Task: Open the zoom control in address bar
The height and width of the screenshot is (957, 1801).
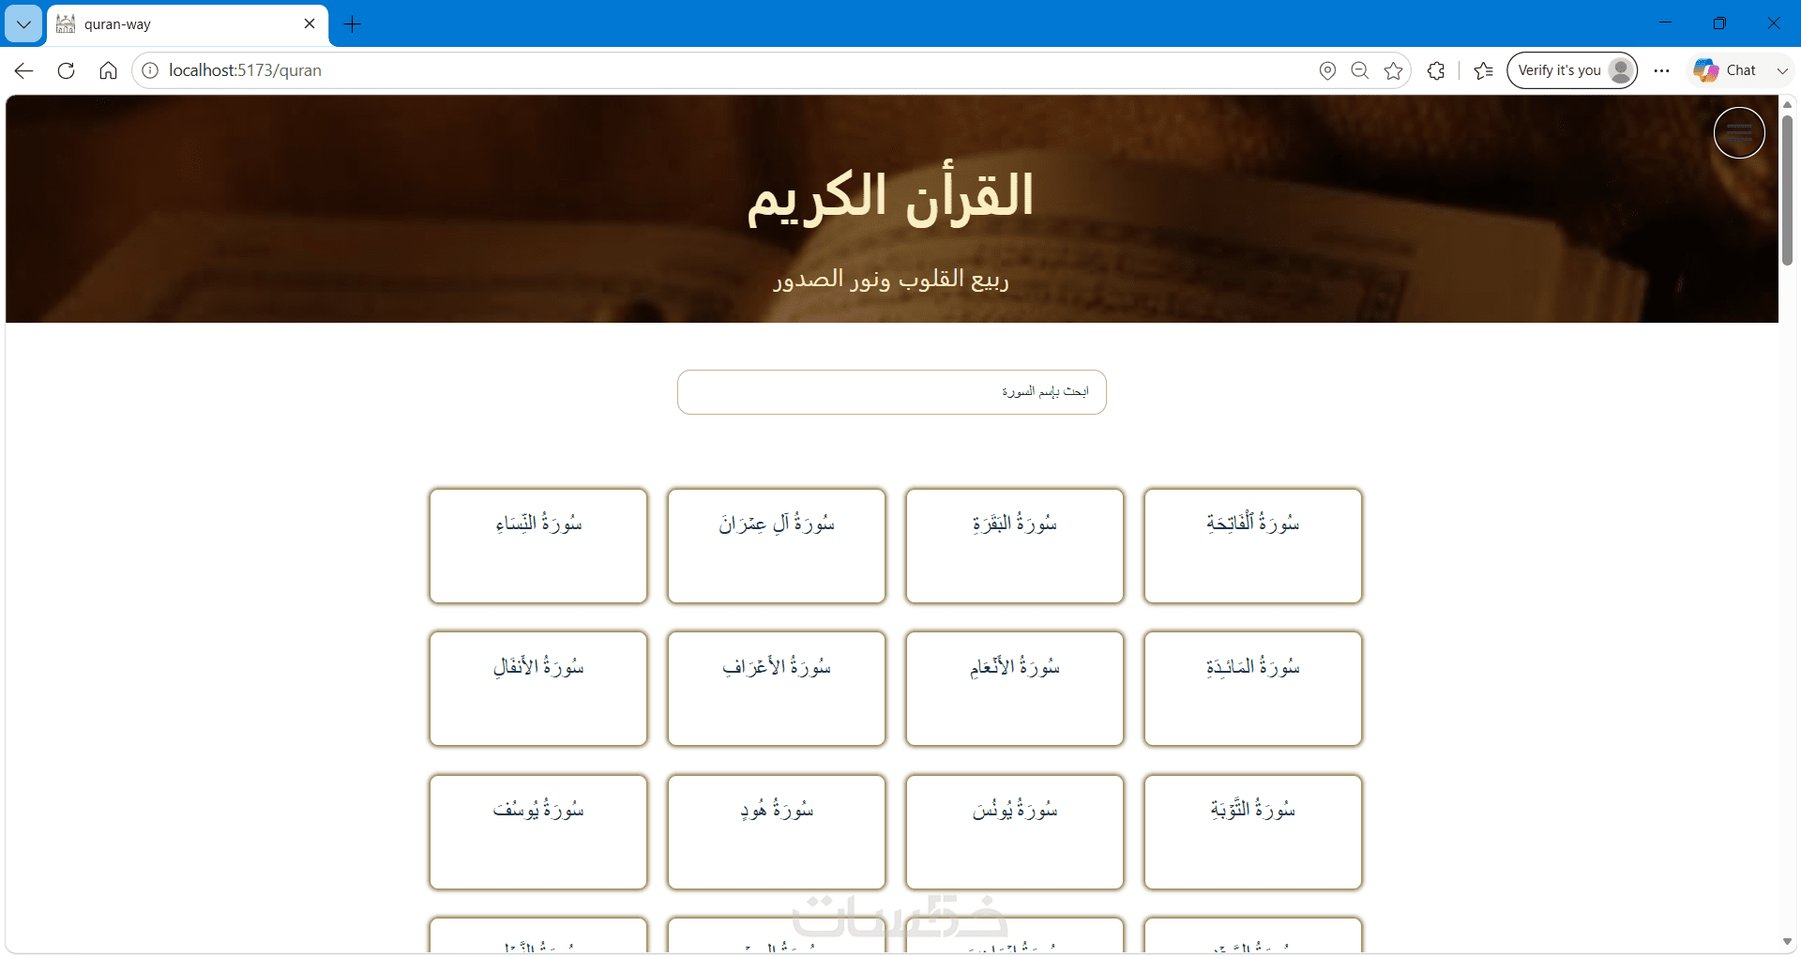Action: 1360,70
